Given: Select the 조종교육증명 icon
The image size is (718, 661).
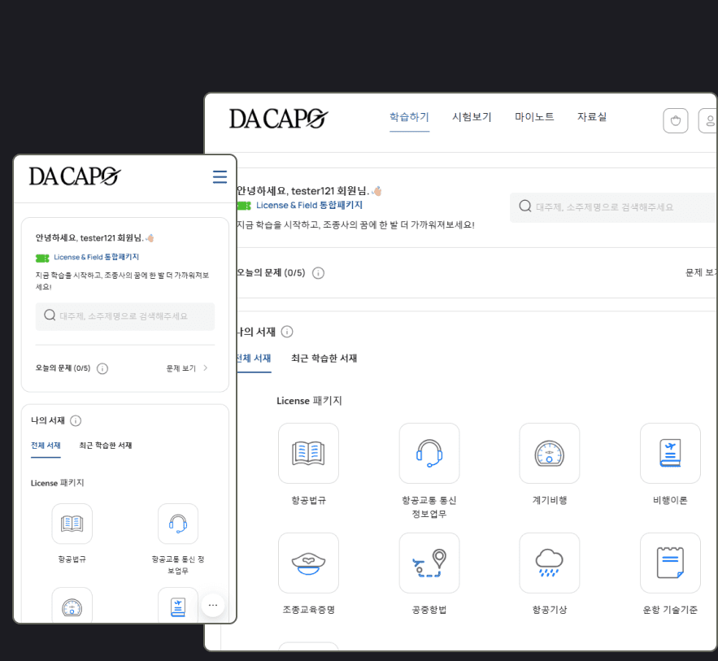Looking at the screenshot, I should [308, 563].
